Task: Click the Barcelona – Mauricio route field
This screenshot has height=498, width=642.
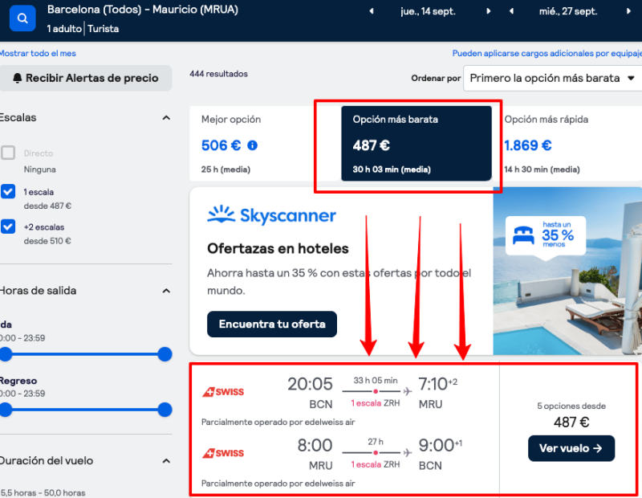Action: tap(143, 10)
